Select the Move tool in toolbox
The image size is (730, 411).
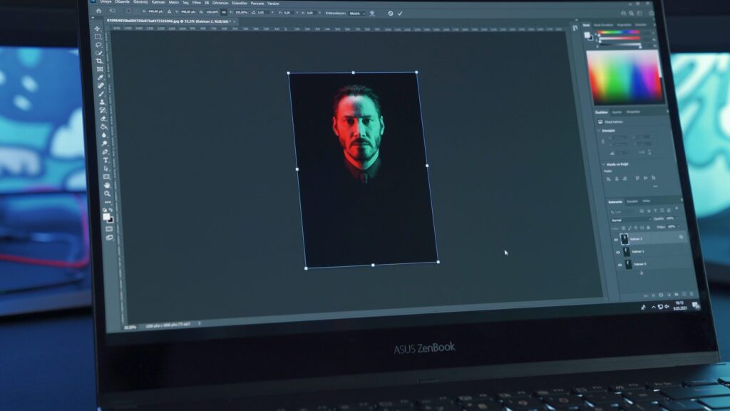pyautogui.click(x=97, y=29)
